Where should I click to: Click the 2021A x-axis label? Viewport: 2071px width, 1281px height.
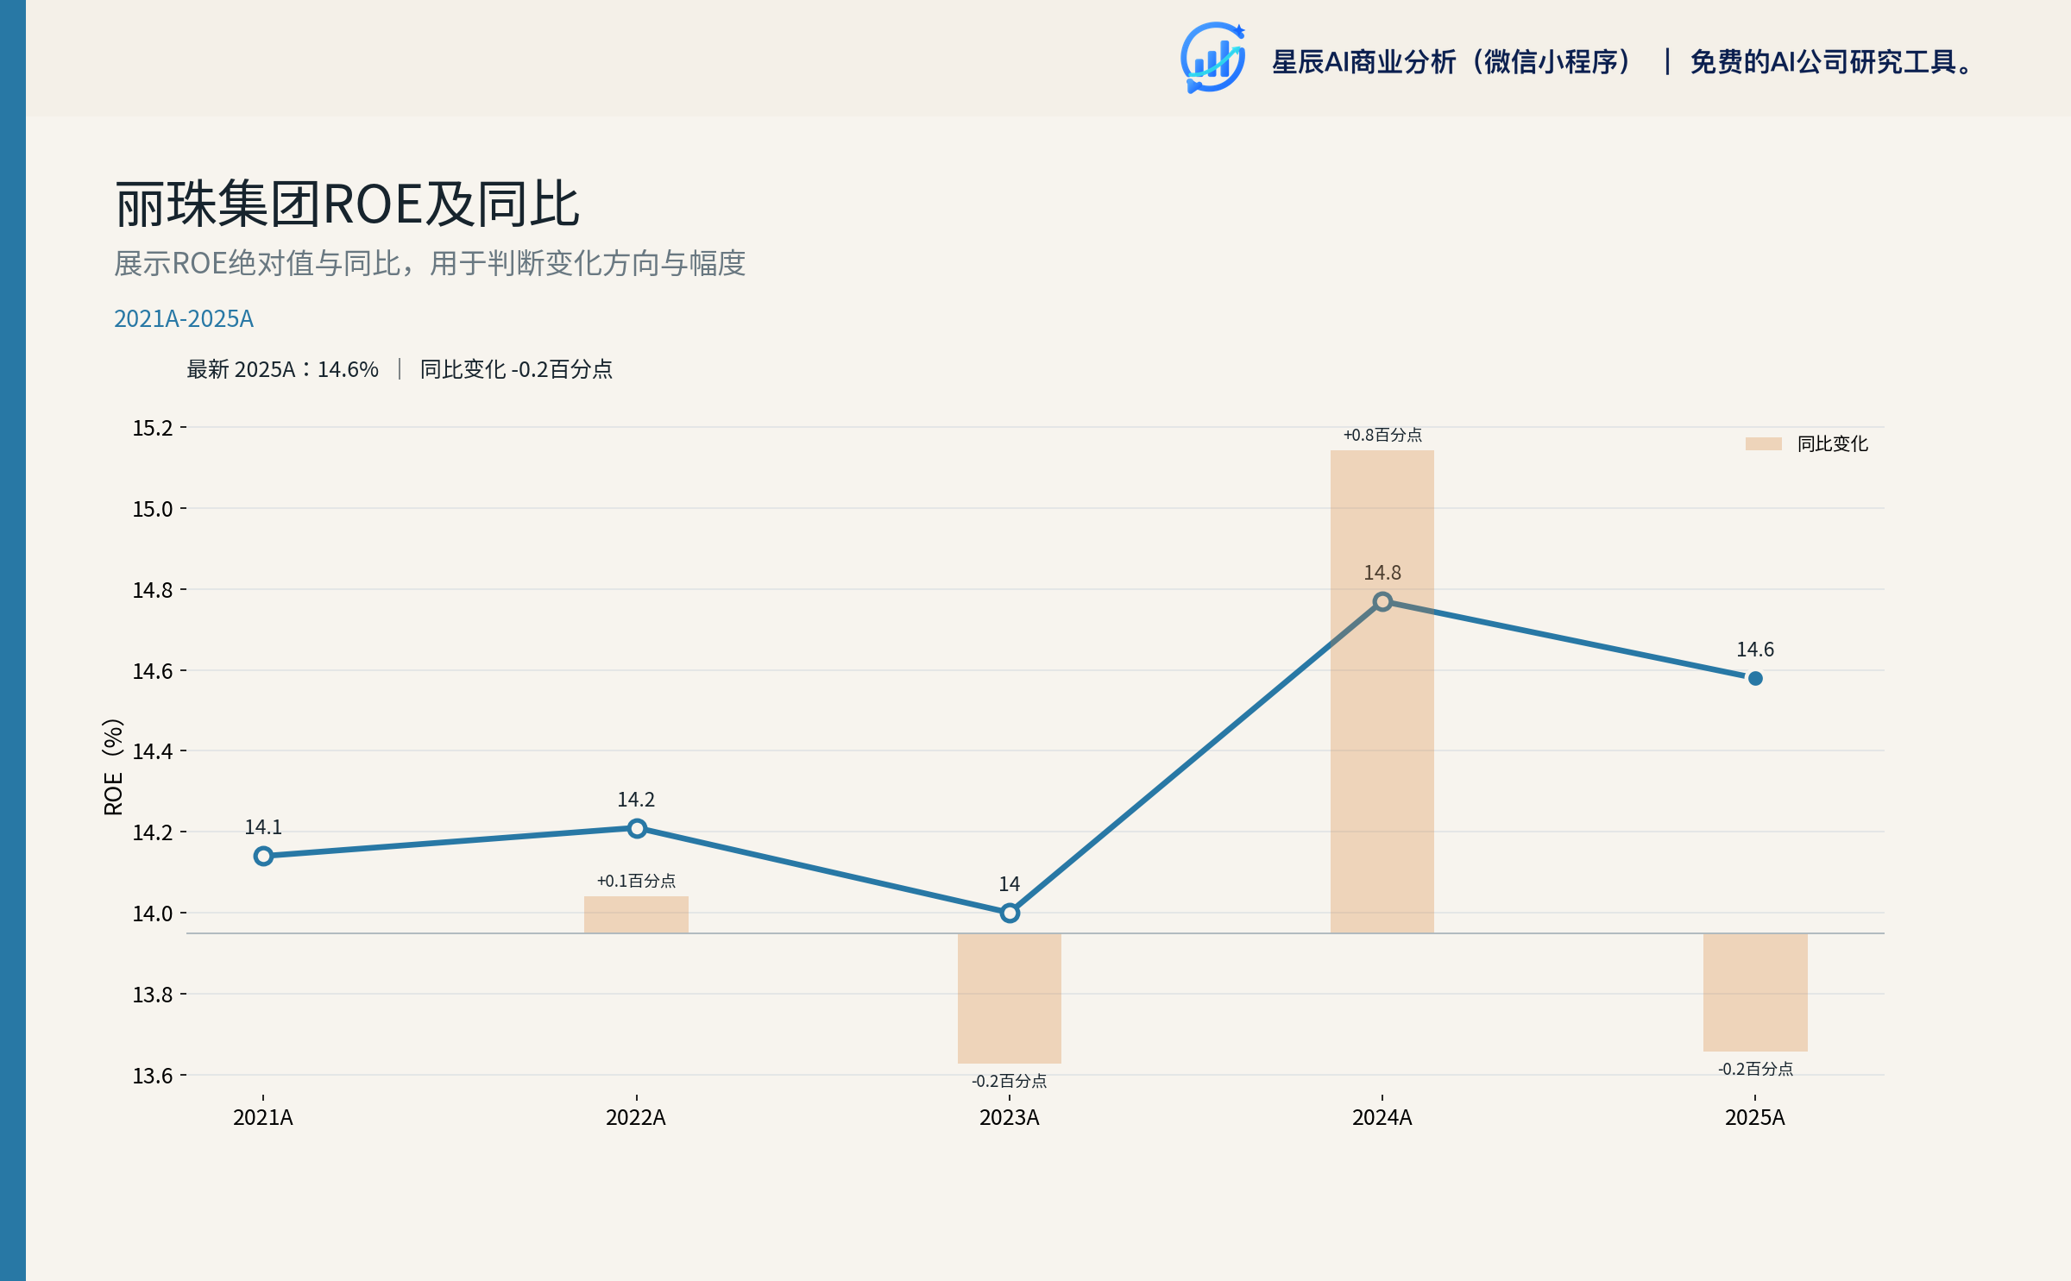point(263,1117)
